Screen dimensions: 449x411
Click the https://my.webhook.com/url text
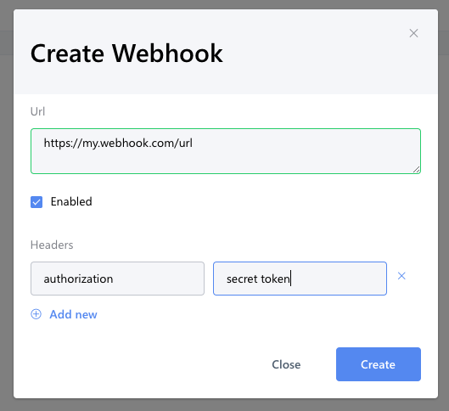[x=118, y=143]
